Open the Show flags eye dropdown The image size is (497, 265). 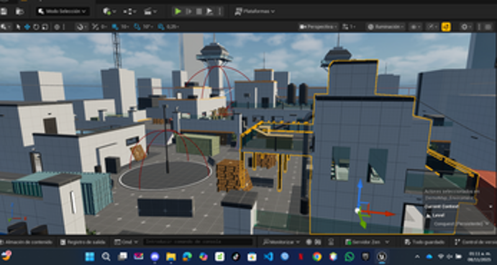click(x=415, y=27)
